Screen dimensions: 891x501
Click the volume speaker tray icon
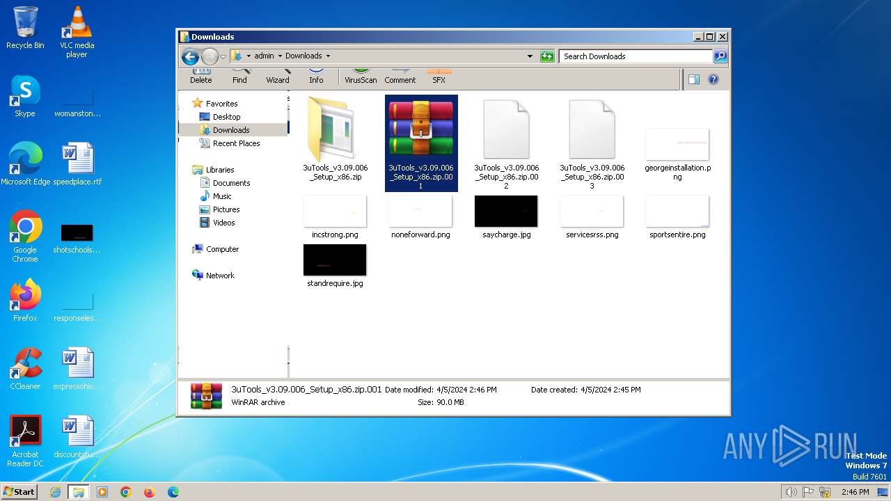pyautogui.click(x=791, y=492)
